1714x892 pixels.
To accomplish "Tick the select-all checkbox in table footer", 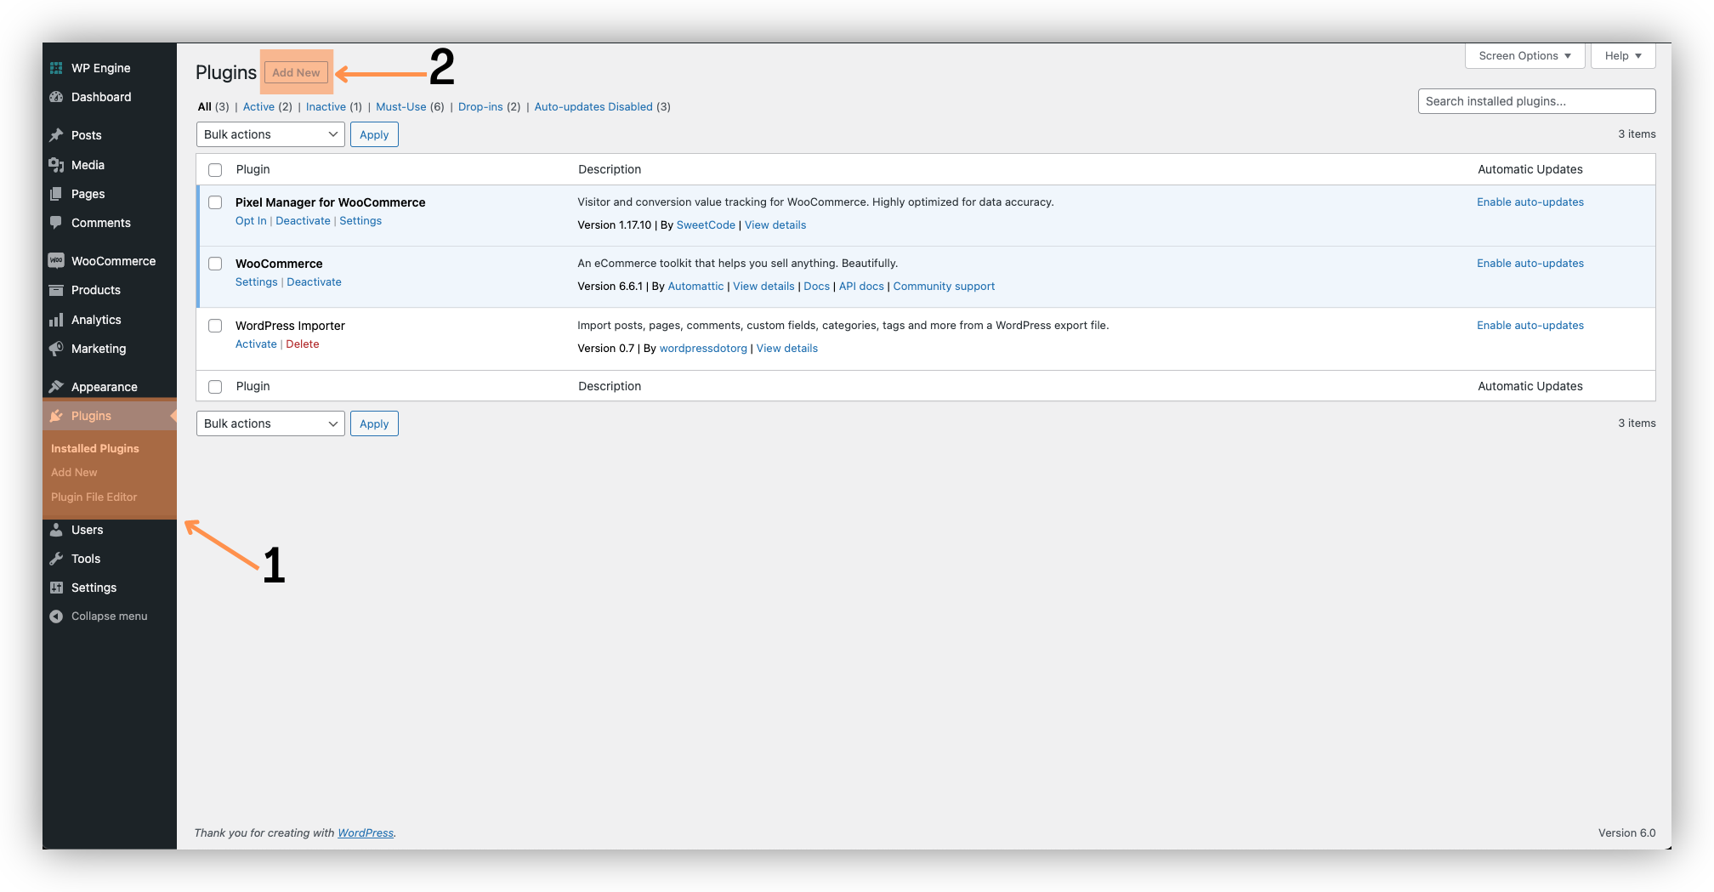I will [215, 387].
